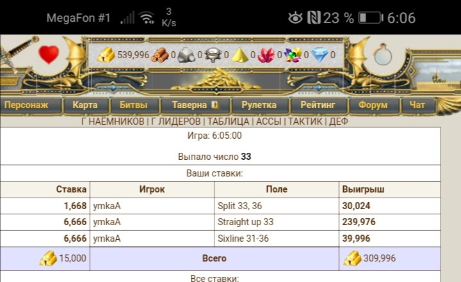Image resolution: width=461 pixels, height=282 pixels.
Task: Follow the Г НАЁМНИКОВ link
Action: pyautogui.click(x=113, y=121)
